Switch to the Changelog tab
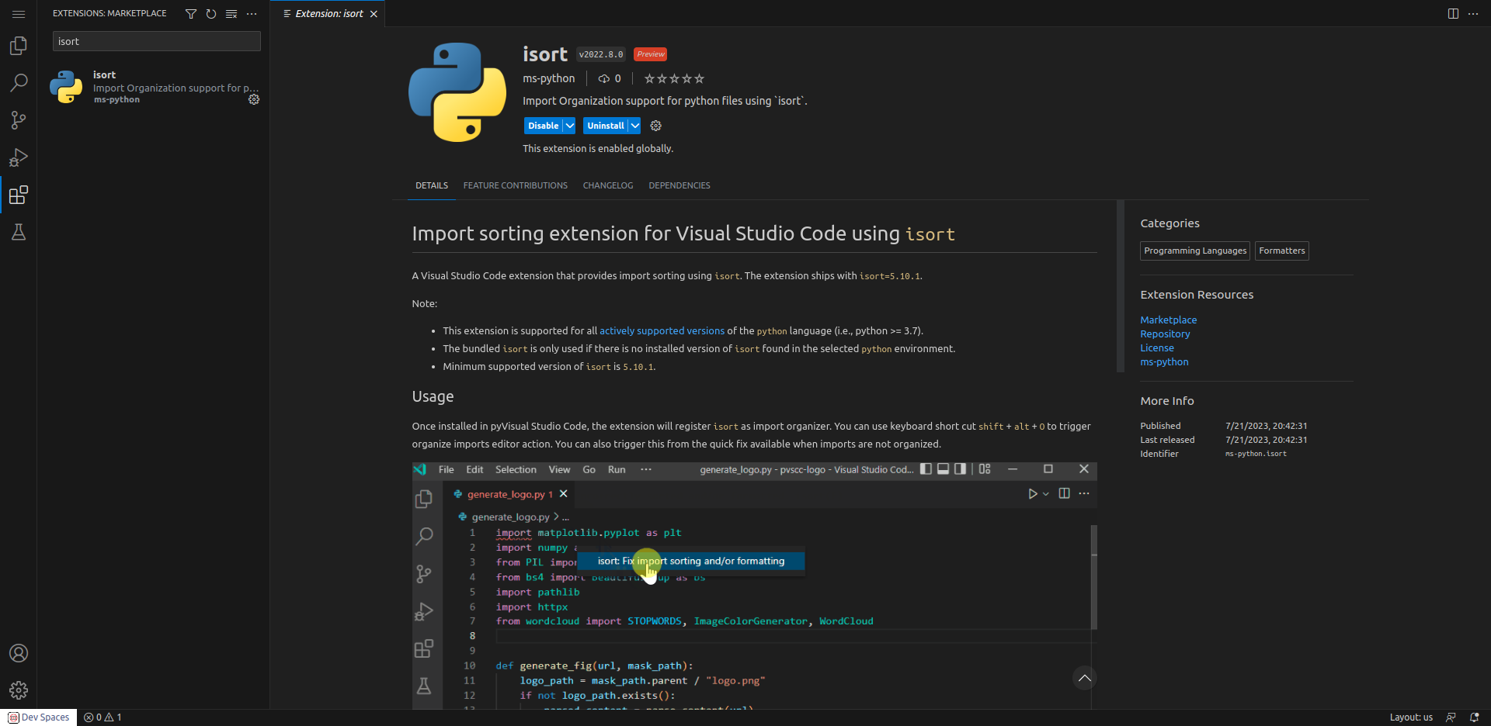The width and height of the screenshot is (1491, 726). point(608,185)
